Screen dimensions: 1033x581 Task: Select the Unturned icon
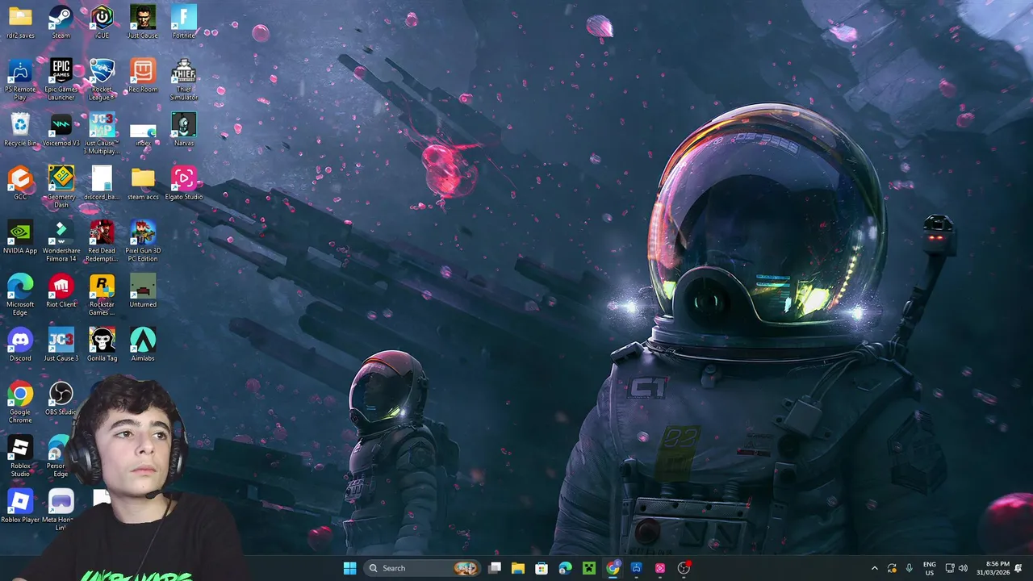click(143, 290)
